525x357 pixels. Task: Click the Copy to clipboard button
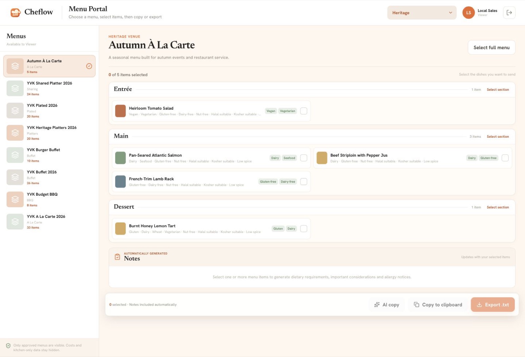click(438, 305)
